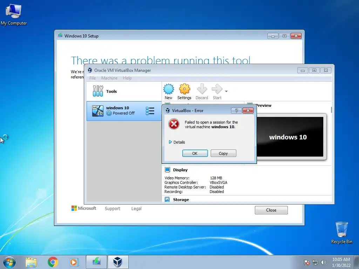Select the windows 10 virtual machine

click(x=124, y=111)
